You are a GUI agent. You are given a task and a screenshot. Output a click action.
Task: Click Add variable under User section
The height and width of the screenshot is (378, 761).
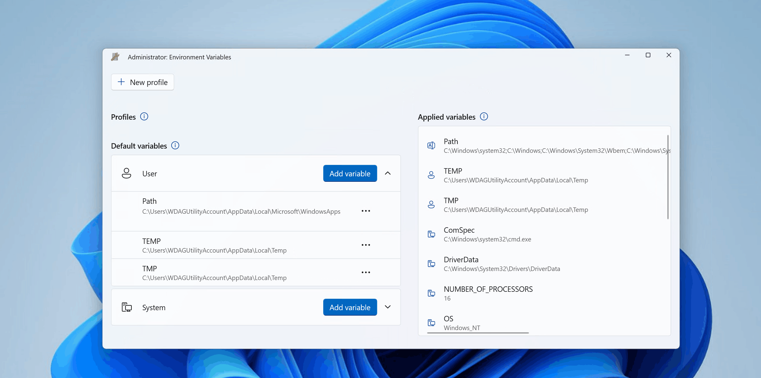350,173
